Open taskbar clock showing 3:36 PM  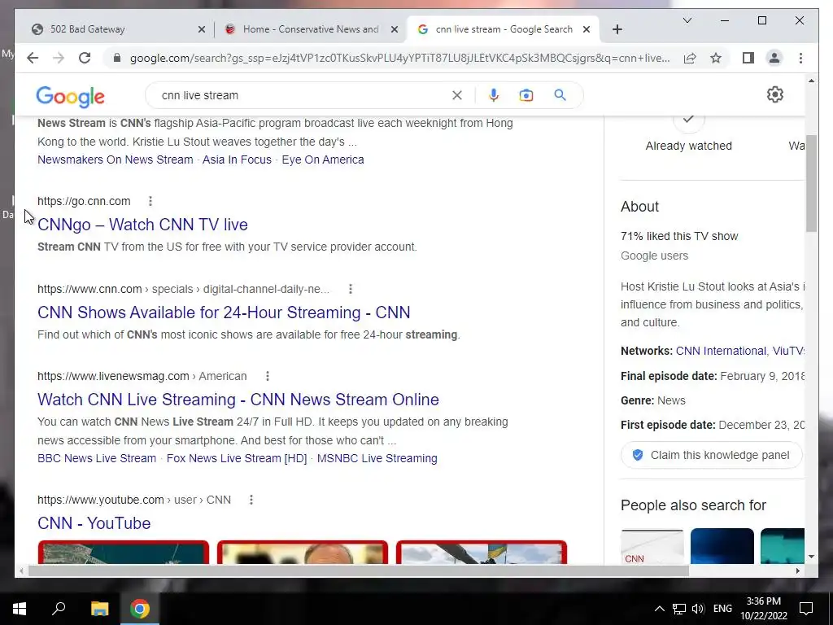click(x=763, y=609)
